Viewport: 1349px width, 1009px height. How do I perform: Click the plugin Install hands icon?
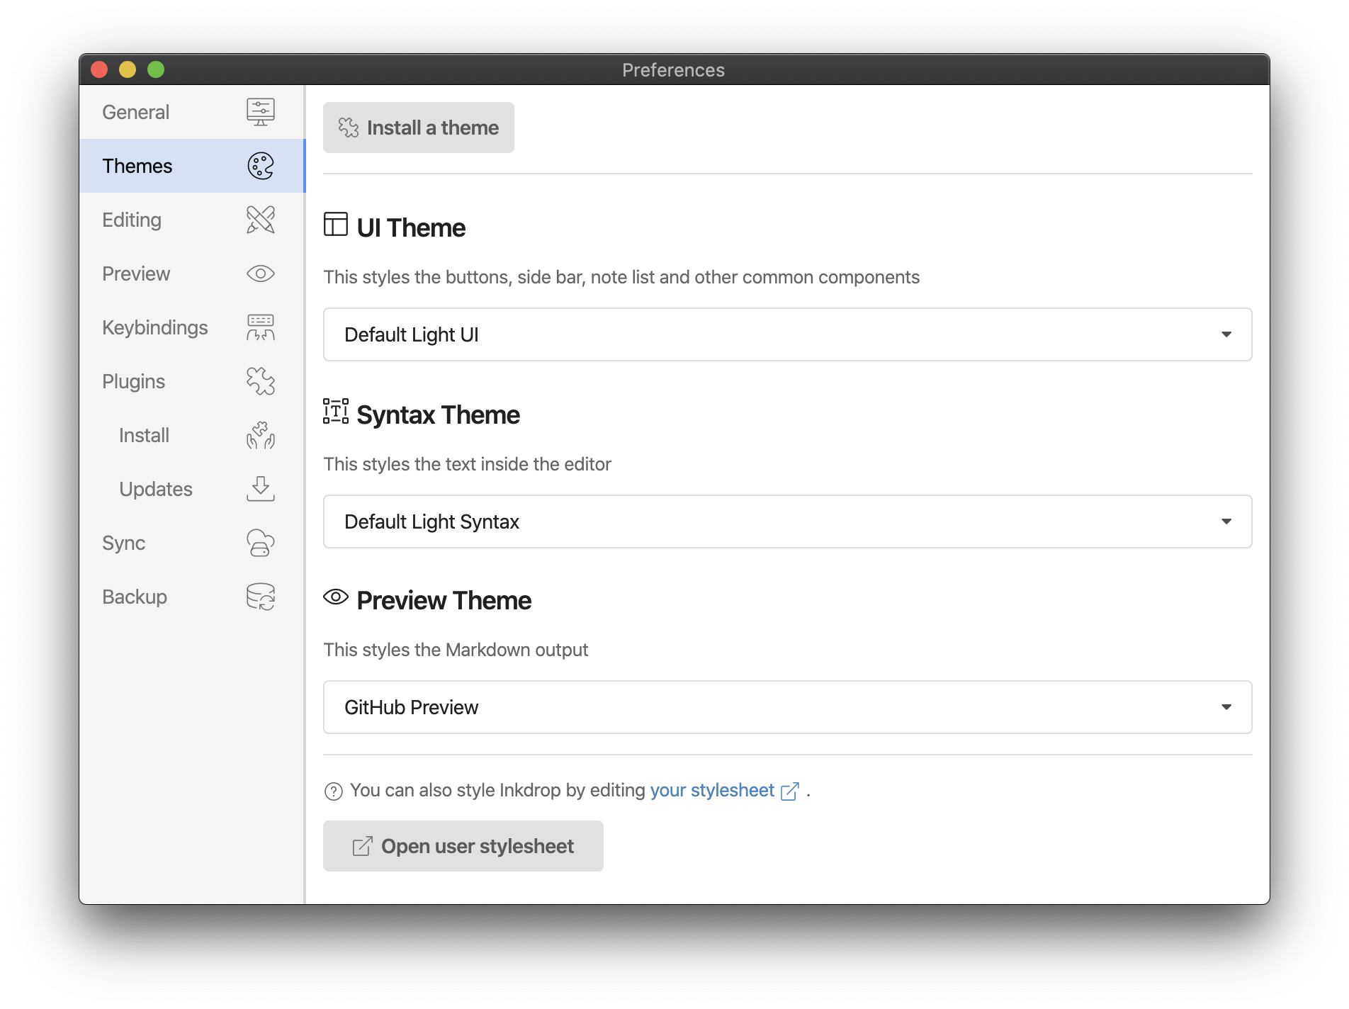pyautogui.click(x=260, y=435)
